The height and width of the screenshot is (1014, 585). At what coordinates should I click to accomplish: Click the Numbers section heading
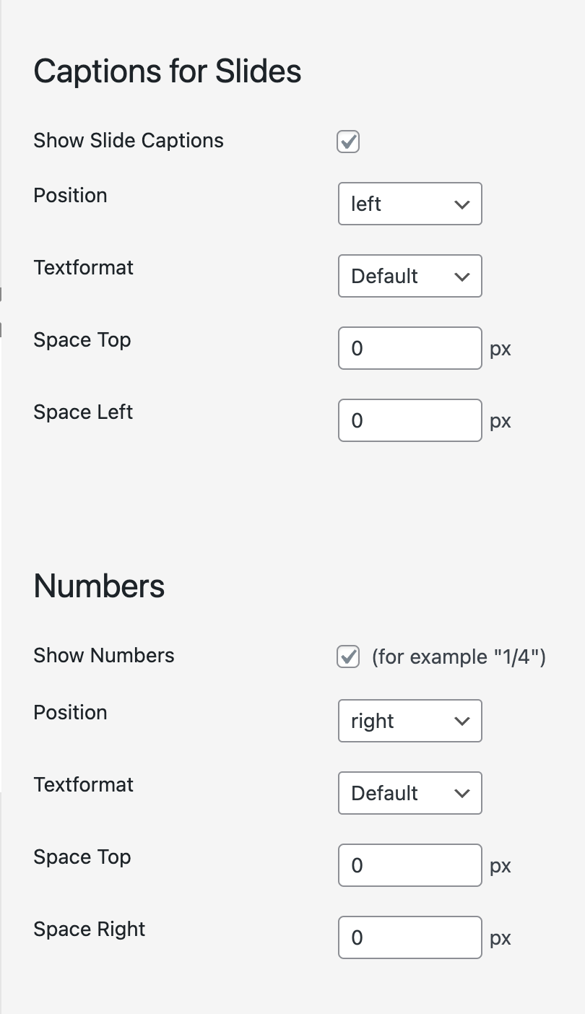coord(100,586)
